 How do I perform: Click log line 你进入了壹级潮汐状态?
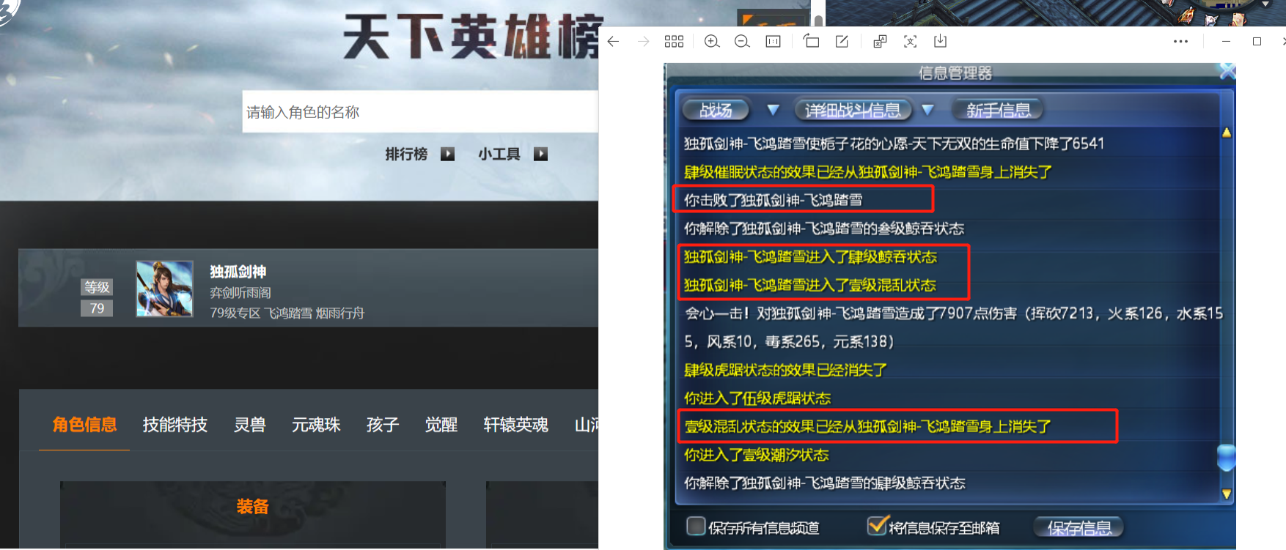click(x=756, y=455)
